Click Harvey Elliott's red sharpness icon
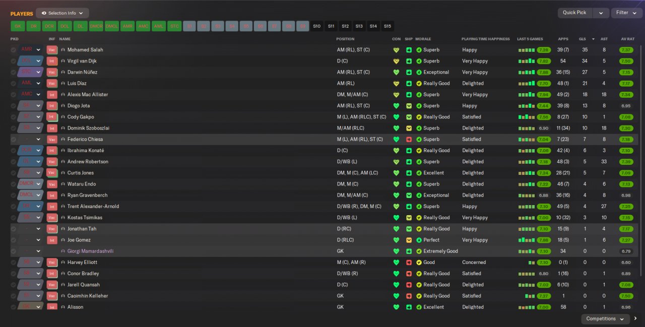The width and height of the screenshot is (645, 327). pyautogui.click(x=409, y=263)
